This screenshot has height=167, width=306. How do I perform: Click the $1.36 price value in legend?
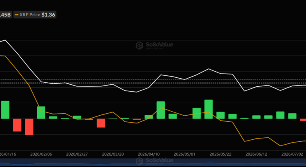click(x=48, y=15)
